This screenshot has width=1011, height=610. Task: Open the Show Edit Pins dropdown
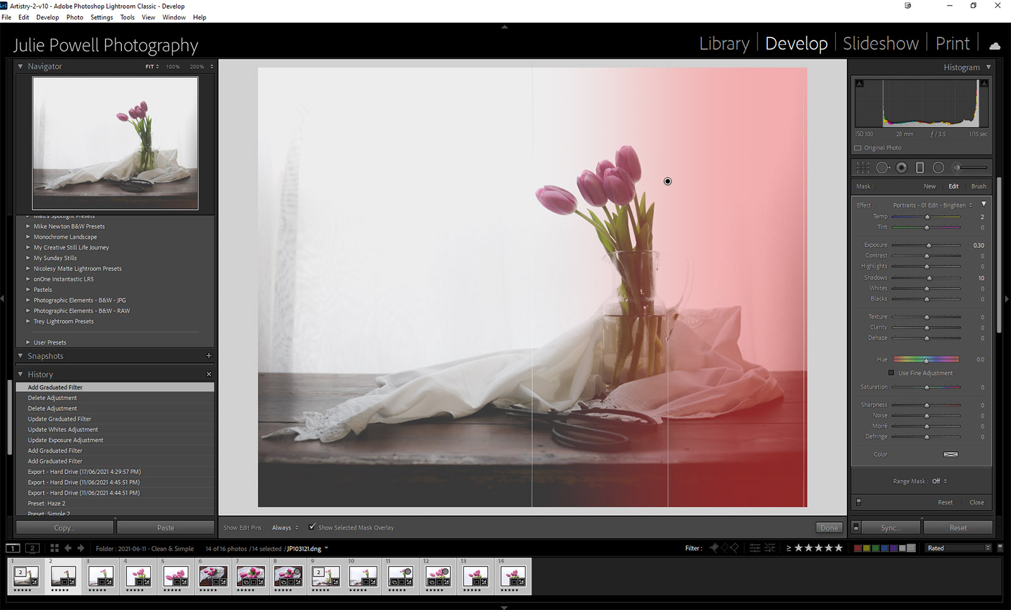pyautogui.click(x=285, y=528)
